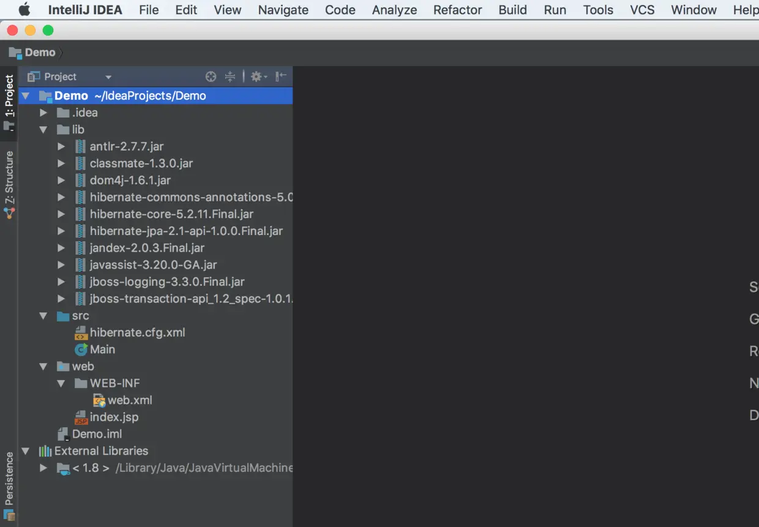Select hibernate-commons-annotations jar row
This screenshot has width=759, height=527.
(155, 197)
